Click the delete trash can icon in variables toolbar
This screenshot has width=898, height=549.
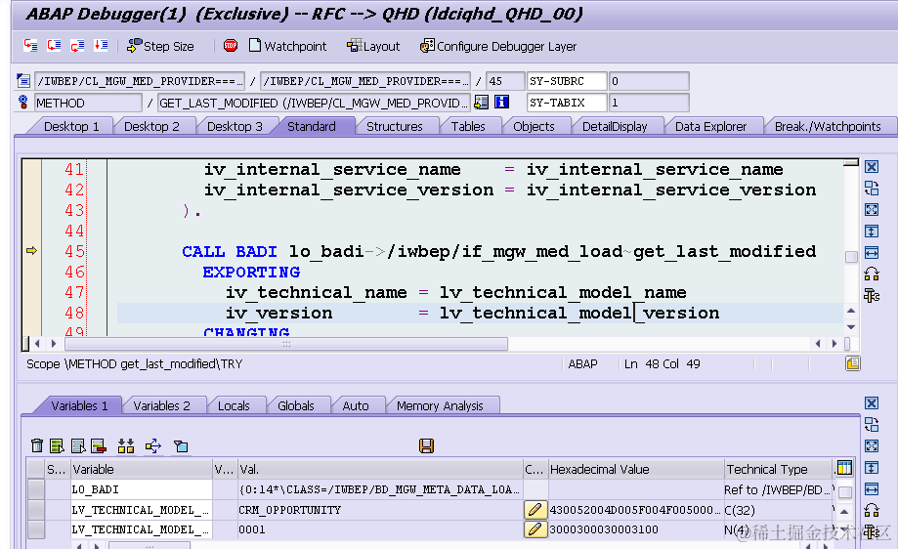pos(37,445)
